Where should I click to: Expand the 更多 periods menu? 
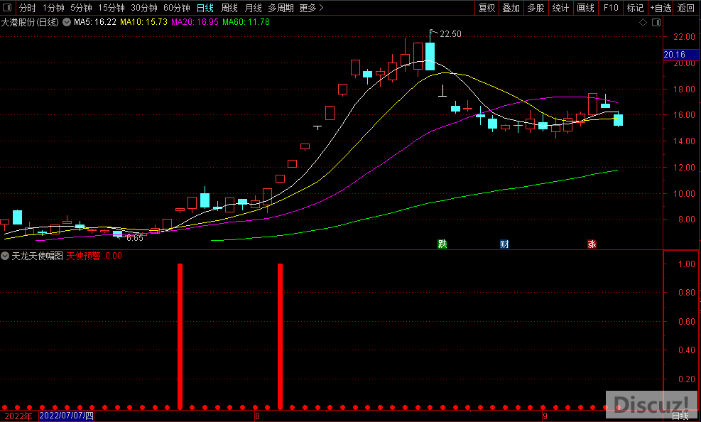click(311, 8)
